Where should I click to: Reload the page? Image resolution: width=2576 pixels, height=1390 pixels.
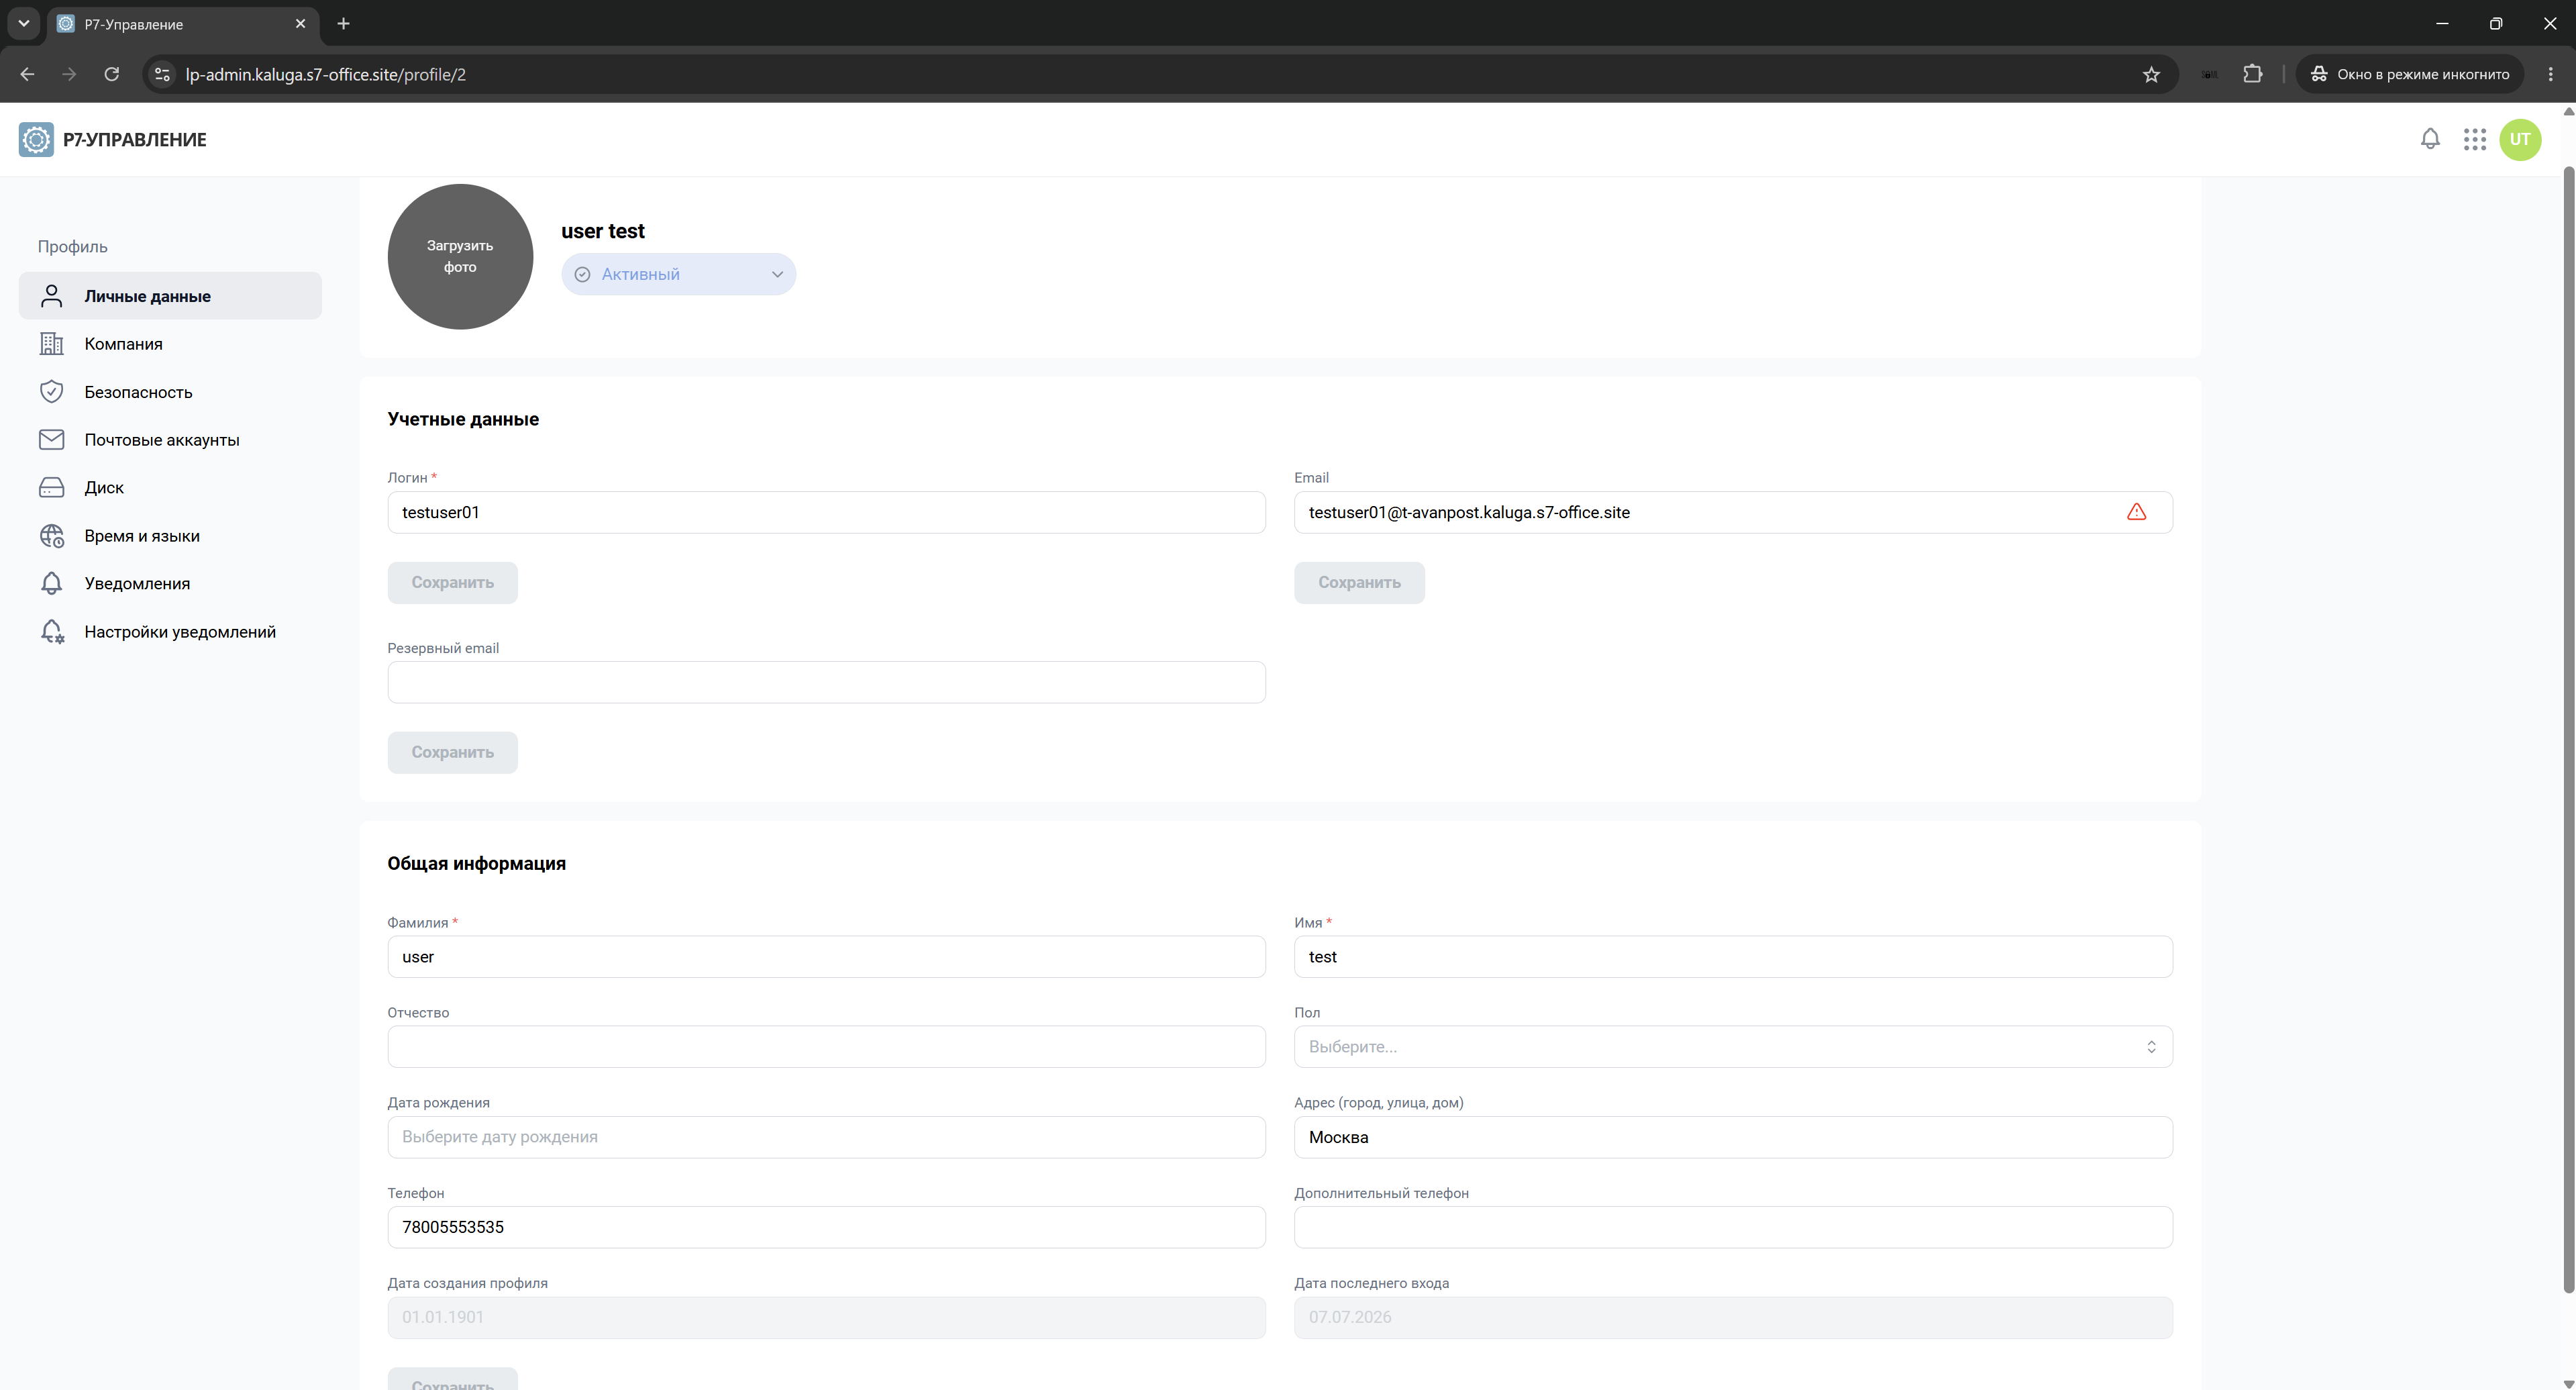click(112, 74)
